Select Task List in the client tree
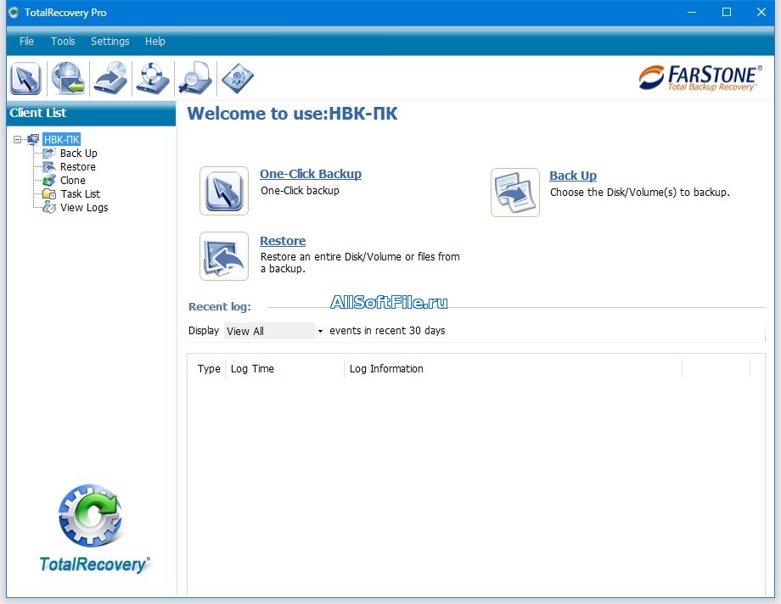The height and width of the screenshot is (604, 781). [80, 194]
